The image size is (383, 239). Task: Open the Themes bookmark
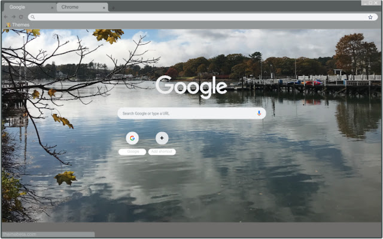click(x=18, y=25)
